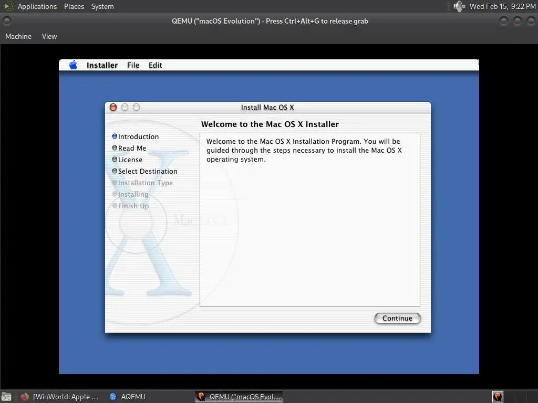Viewport: 538px width, 403px height.
Task: Click the show desktop icon in bottom panel
Action: click(x=6, y=397)
